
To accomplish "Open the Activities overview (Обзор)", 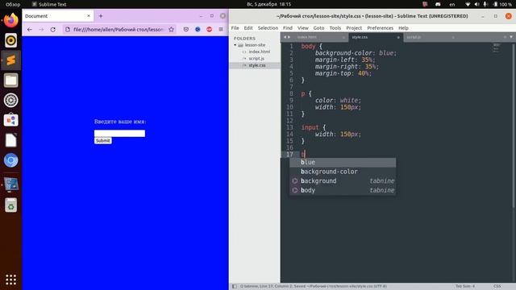I will 13,4.
